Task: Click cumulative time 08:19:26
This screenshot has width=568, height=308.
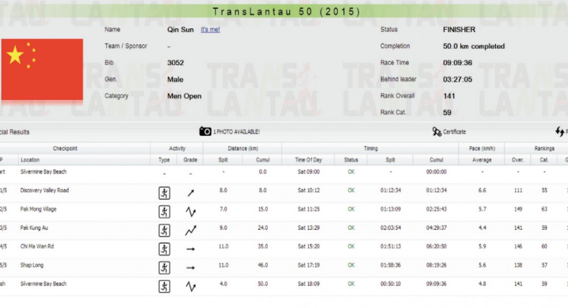Action: click(x=436, y=266)
